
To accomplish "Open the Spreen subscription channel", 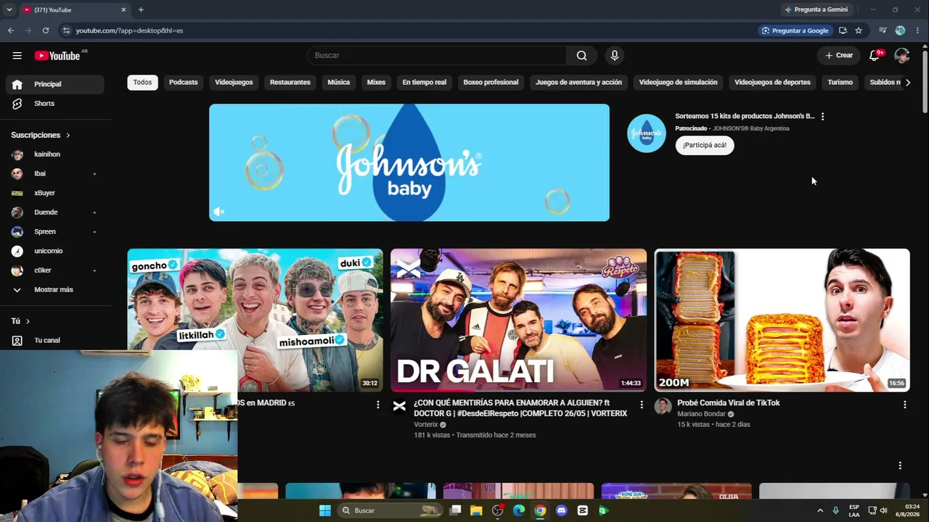I will coord(55,232).
